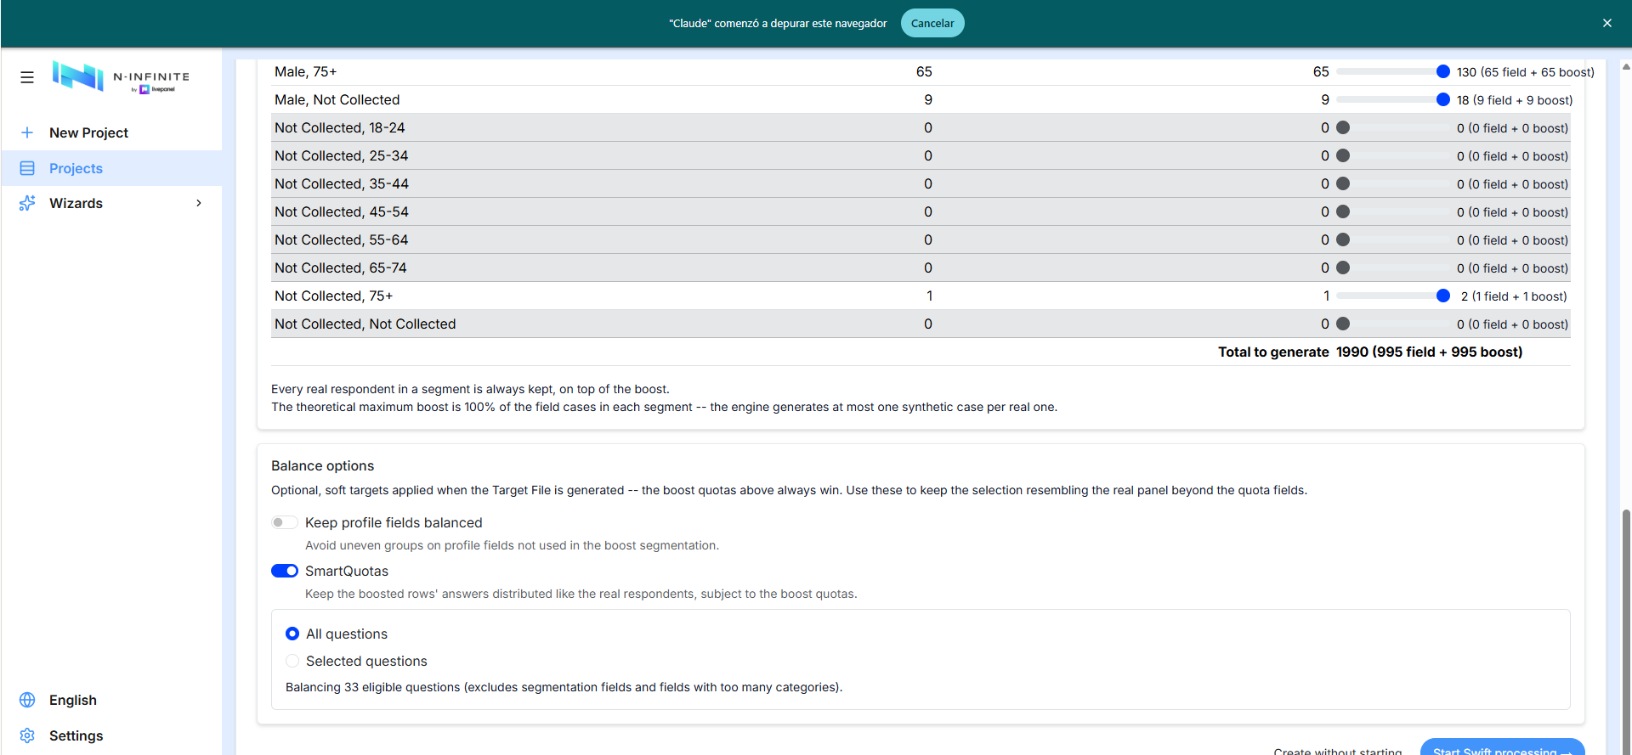The image size is (1632, 755).
Task: Click the Not Collected, 18-24 slider handle
Action: [x=1343, y=127]
